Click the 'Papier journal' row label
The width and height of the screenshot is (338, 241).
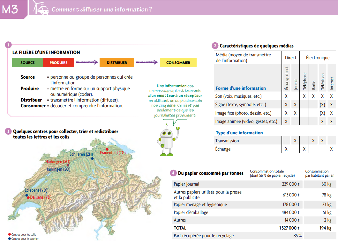point(186,184)
